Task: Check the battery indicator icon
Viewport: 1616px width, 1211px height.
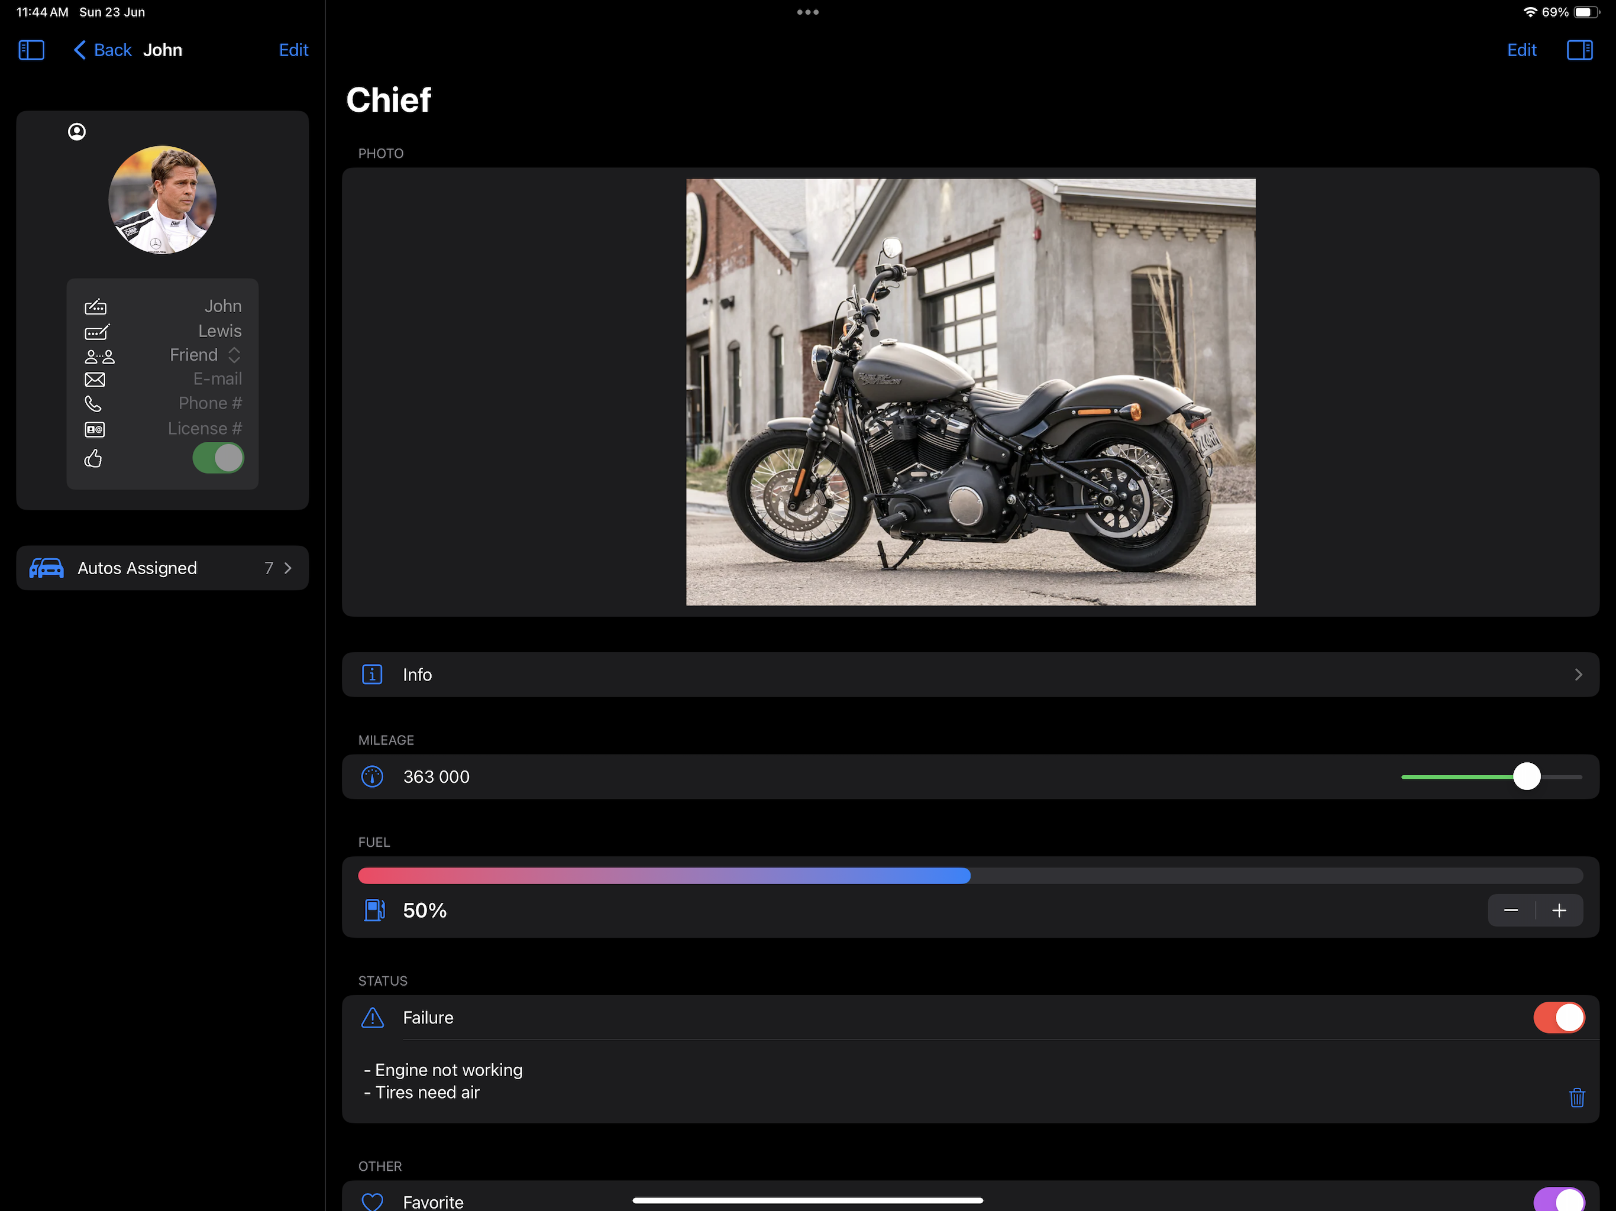Action: [1587, 12]
